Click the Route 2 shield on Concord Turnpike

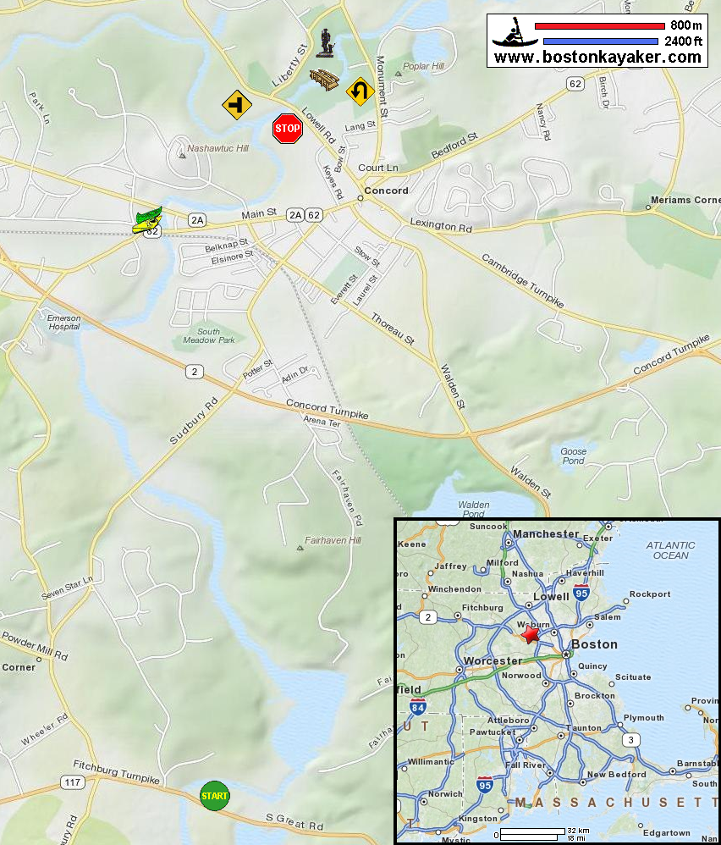pyautogui.click(x=195, y=372)
